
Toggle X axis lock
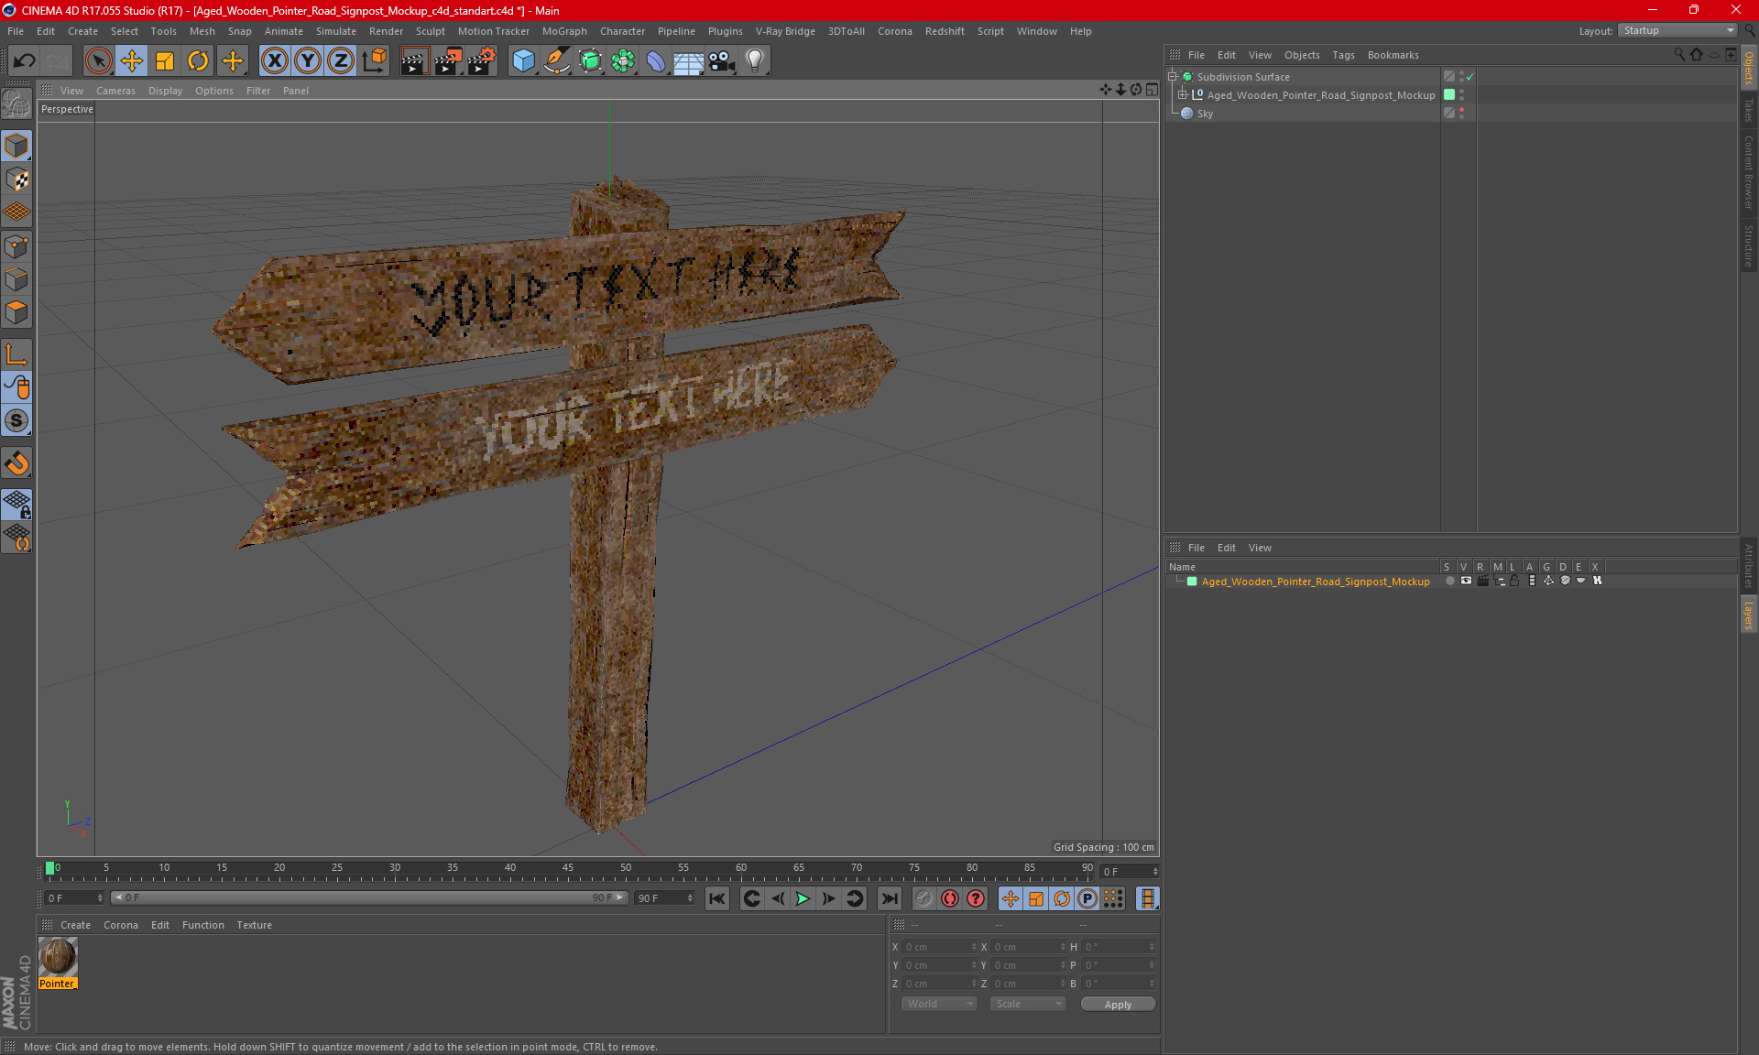click(x=274, y=60)
